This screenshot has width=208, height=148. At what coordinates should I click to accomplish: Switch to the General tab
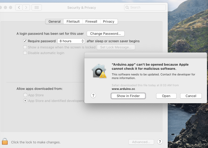54,21
